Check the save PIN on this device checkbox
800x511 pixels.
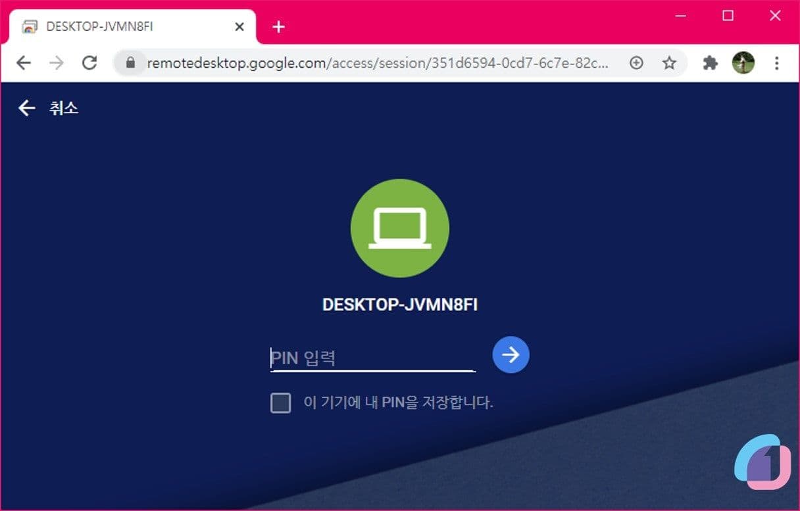point(281,402)
